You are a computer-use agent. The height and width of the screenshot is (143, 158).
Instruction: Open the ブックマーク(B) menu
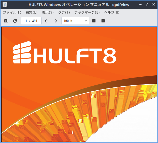tap(87, 12)
